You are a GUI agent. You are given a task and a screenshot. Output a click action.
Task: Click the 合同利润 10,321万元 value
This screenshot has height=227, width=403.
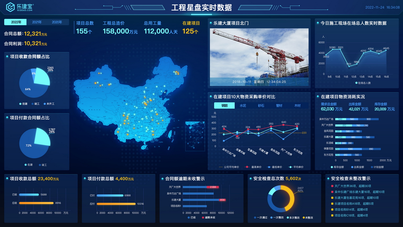click(x=35, y=44)
